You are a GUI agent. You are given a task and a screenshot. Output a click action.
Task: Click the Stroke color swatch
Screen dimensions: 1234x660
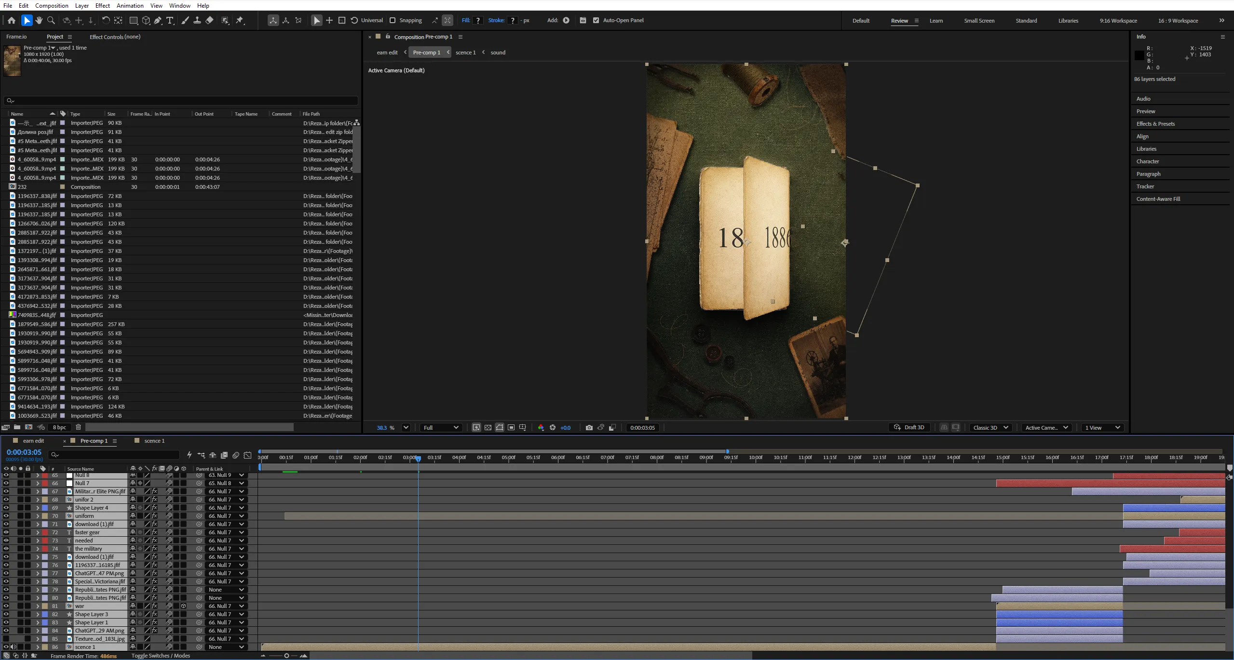(513, 20)
